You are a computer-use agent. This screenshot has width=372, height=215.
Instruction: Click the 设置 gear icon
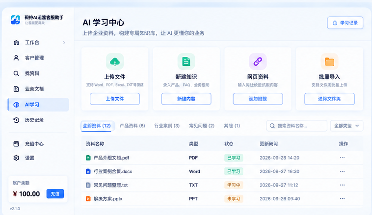click(16, 158)
